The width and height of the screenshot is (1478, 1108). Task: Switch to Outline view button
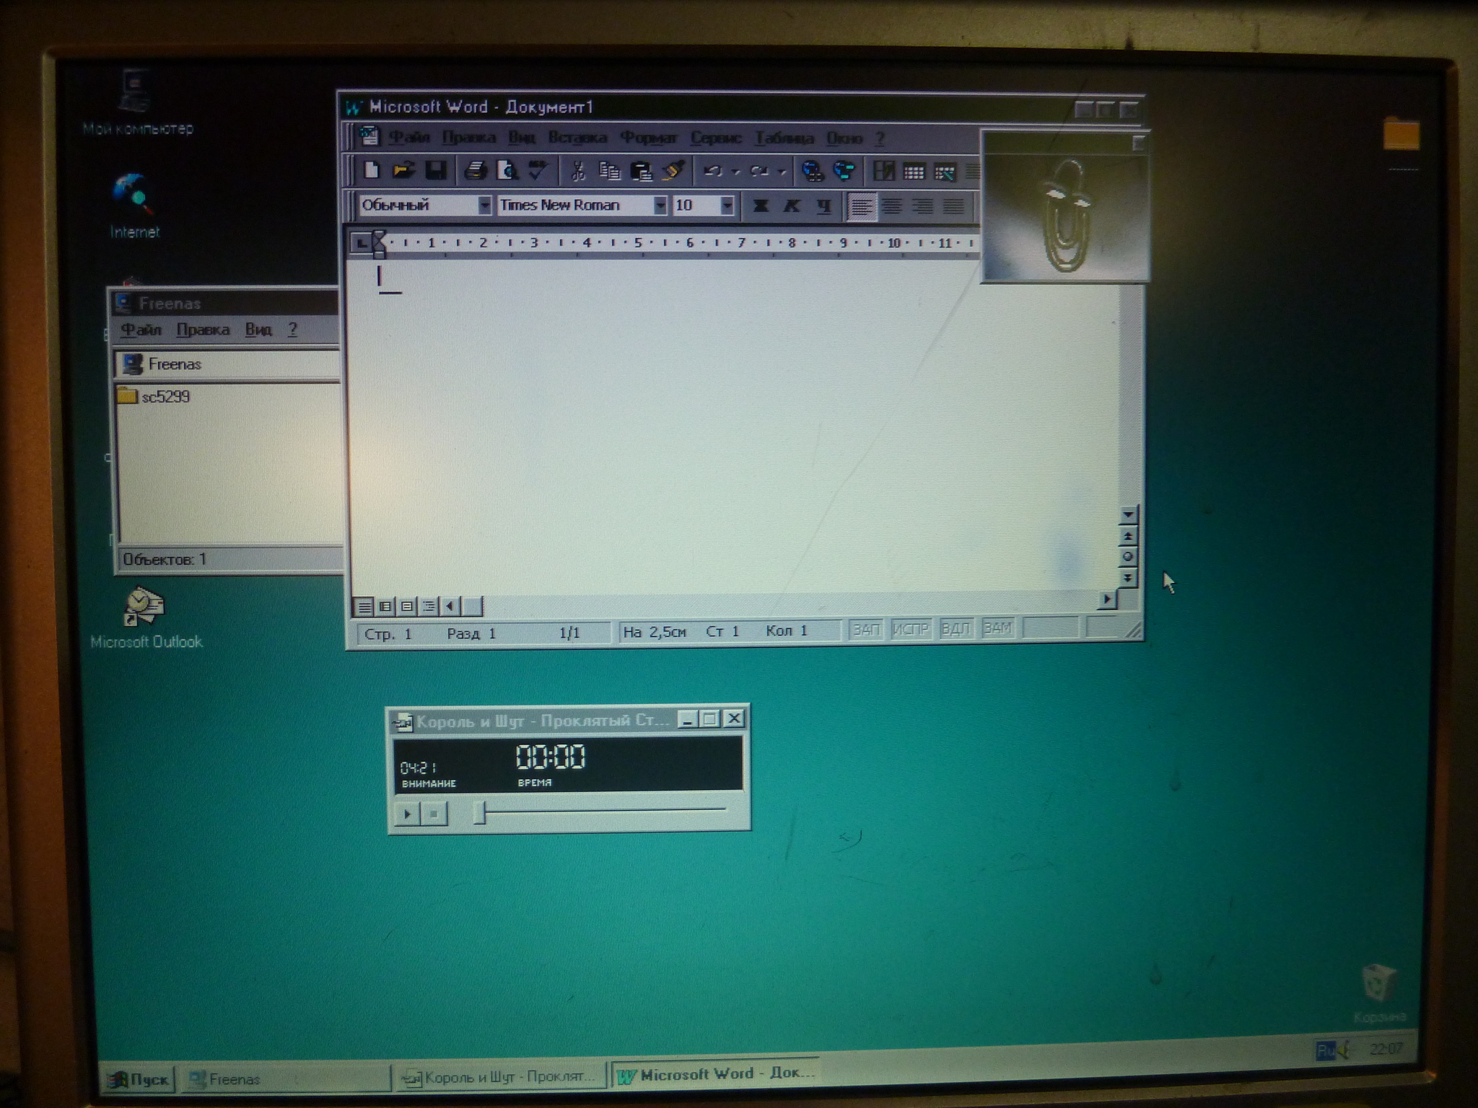429,606
